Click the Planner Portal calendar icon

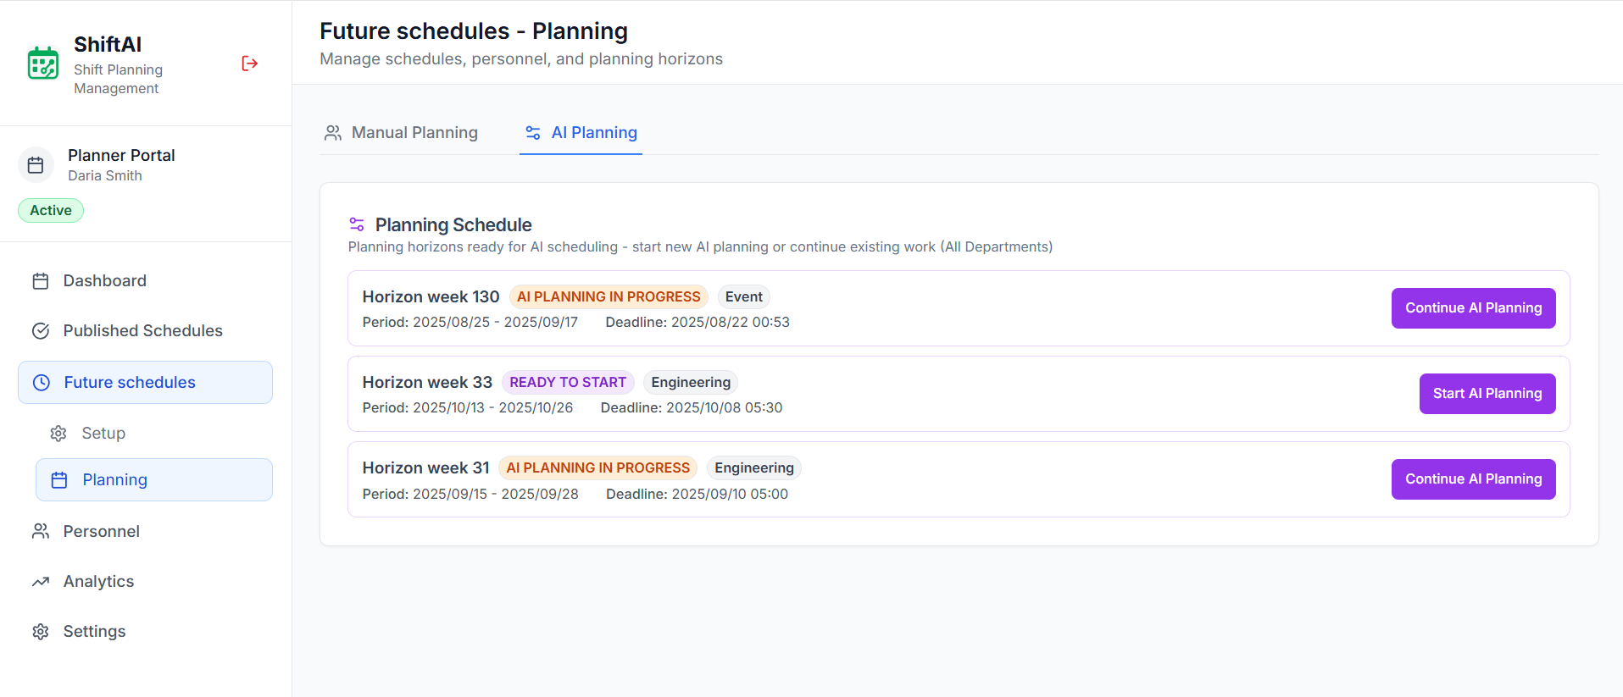coord(36,165)
